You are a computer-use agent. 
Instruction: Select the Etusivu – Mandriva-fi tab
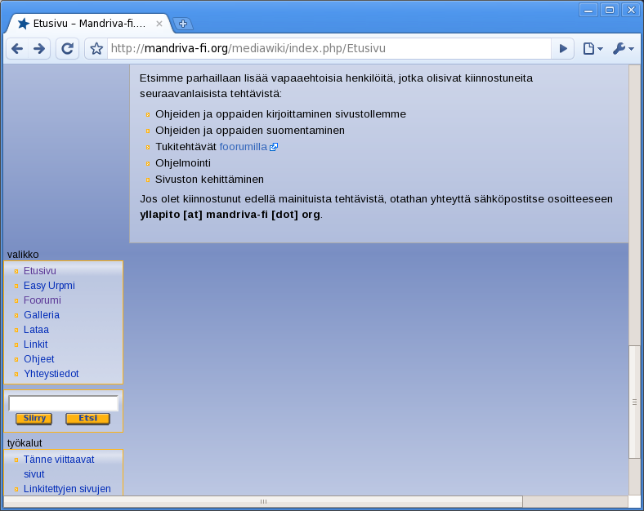pos(89,24)
